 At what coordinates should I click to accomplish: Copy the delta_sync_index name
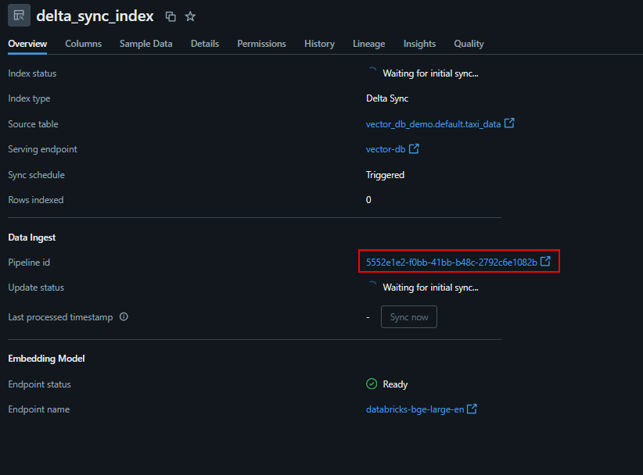pos(171,16)
